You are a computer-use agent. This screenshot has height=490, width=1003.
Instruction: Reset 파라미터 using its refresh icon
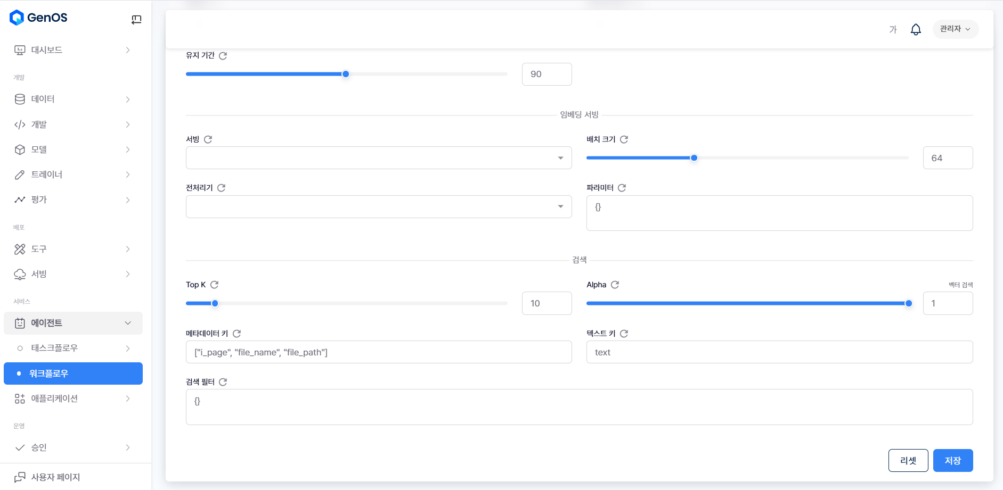pos(622,188)
